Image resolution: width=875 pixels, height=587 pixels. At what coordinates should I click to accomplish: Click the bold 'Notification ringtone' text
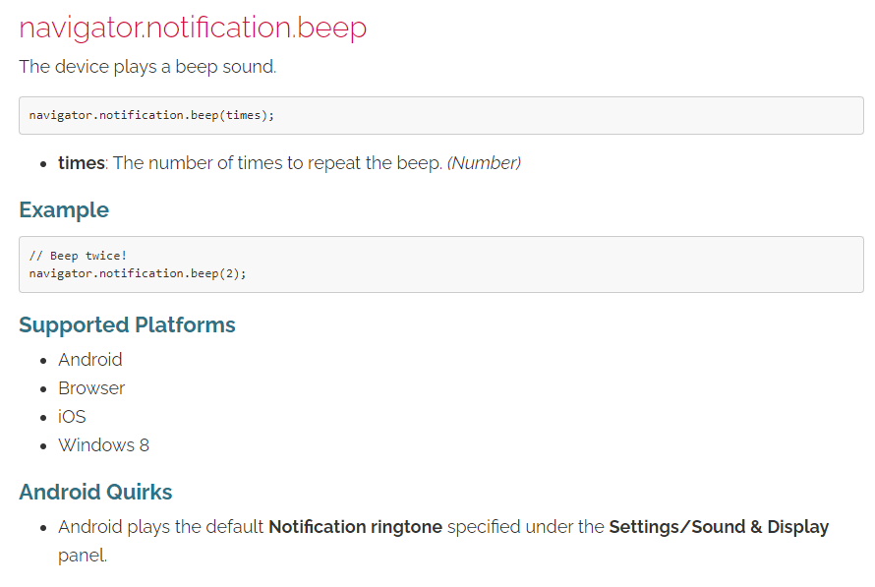[x=356, y=527]
